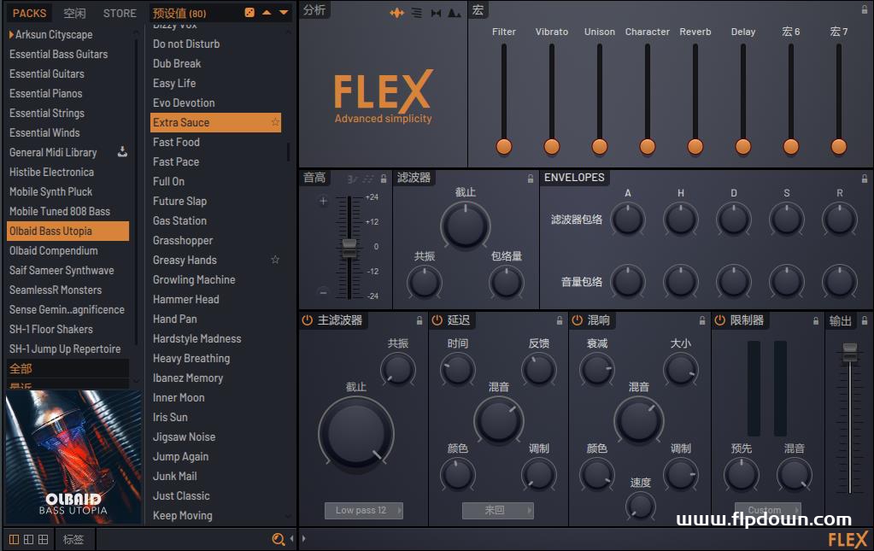This screenshot has height=551, width=874.
Task: Select the Hammer Head preset
Action: 186,299
